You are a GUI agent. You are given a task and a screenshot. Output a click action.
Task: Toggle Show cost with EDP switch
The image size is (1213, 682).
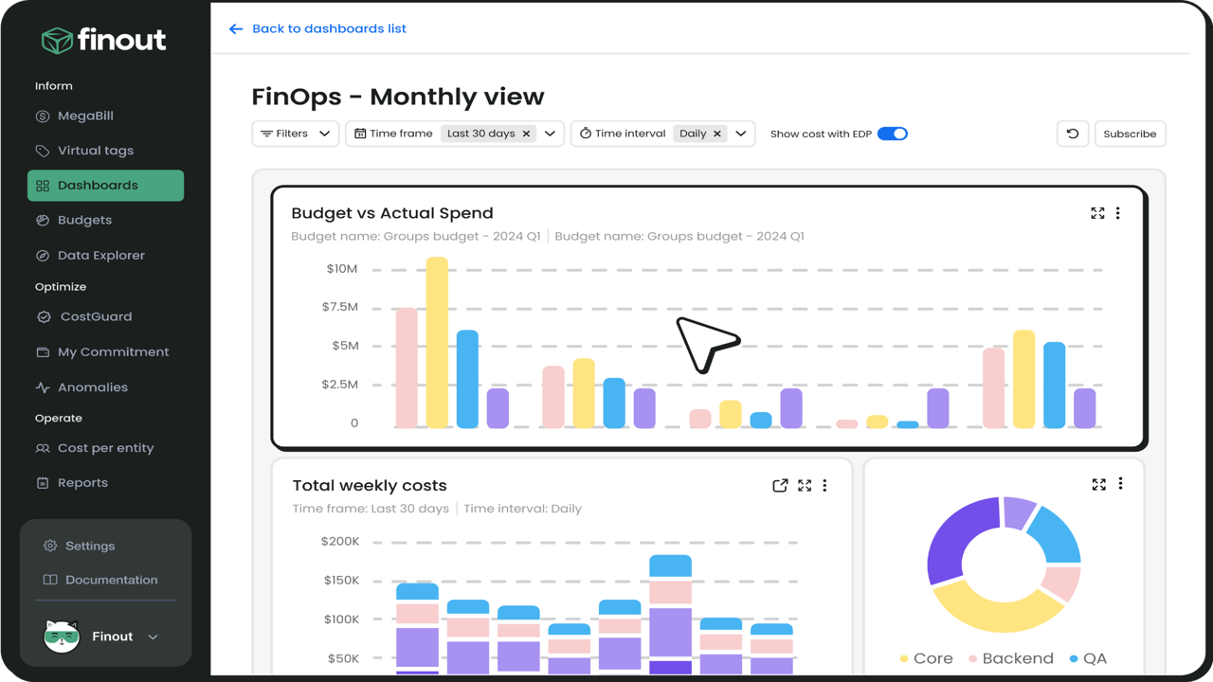coord(893,134)
